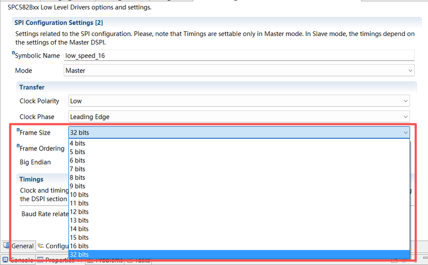Click the Configuration tab tree icon
Viewport: 428px width, 265px height.
[41, 246]
